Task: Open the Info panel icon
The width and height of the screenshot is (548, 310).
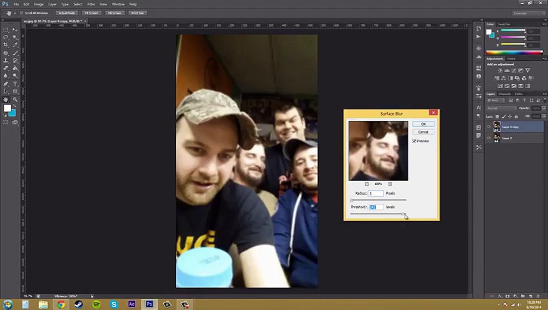Action: [x=479, y=76]
